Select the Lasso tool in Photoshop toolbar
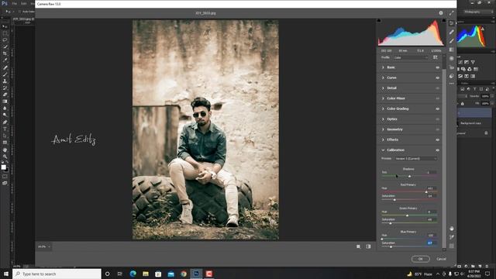496x279 pixels. 5,40
